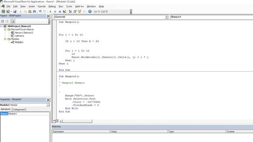Open the Debug menu
Screen dimensions: 253x142
coord(52,6)
